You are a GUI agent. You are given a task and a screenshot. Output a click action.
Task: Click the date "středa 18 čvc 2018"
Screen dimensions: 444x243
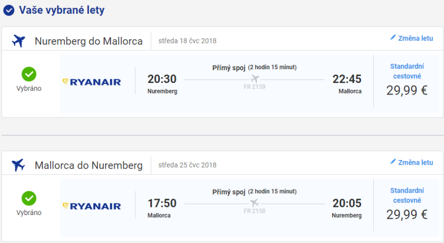187,41
